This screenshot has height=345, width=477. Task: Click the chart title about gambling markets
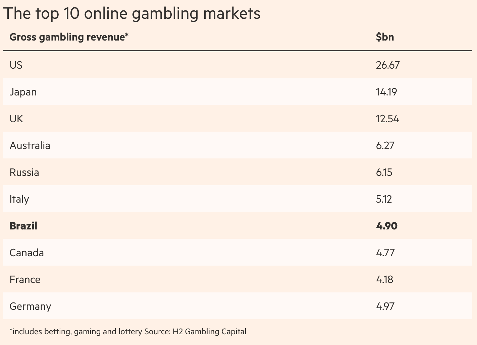(x=131, y=14)
